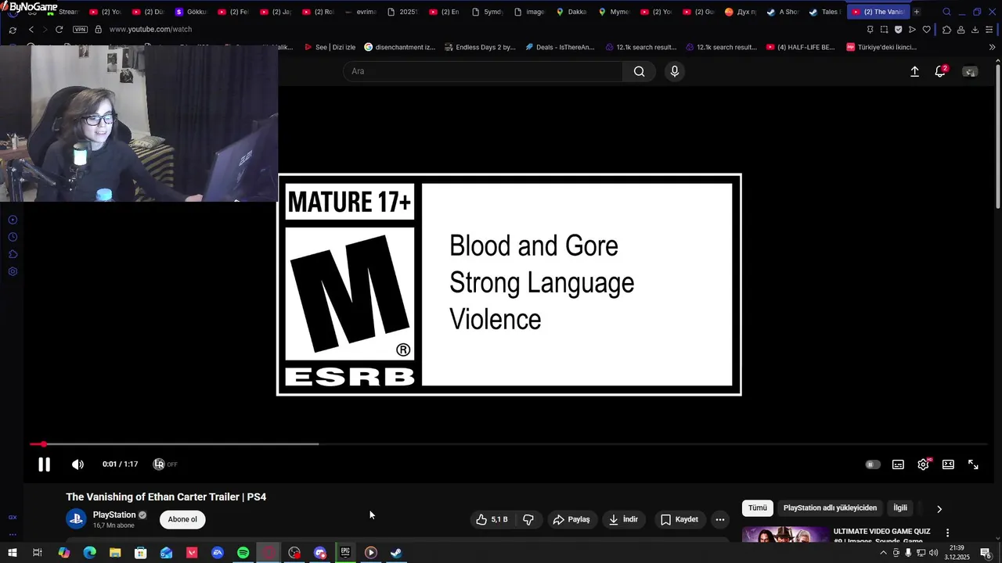
Task: Open Epic Games Launcher from taskbar
Action: coord(345,553)
